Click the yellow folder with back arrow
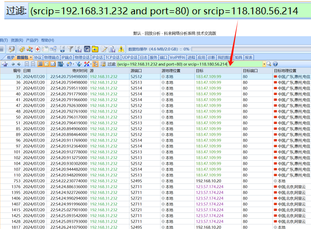The height and width of the screenshot is (229, 311). 95,49
